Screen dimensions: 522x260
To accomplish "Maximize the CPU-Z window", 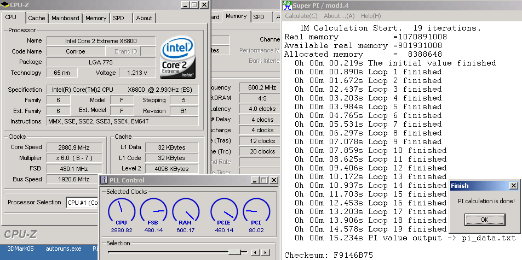I will click(x=195, y=5).
